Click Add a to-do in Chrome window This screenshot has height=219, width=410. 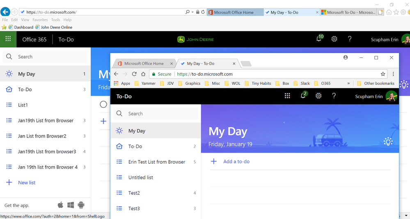236,161
